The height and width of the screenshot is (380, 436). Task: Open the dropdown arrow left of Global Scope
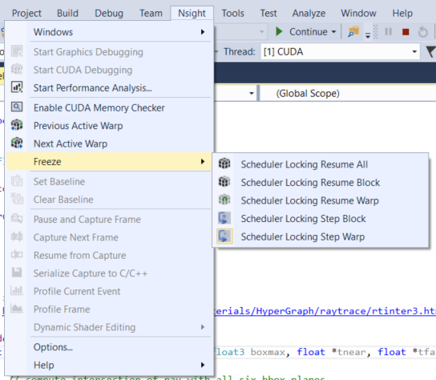(252, 94)
